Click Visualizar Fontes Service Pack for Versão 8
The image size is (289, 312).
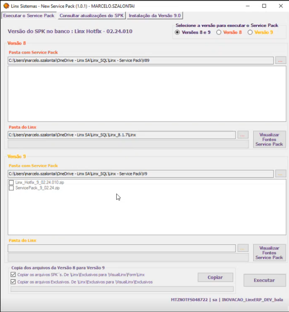[269, 139]
